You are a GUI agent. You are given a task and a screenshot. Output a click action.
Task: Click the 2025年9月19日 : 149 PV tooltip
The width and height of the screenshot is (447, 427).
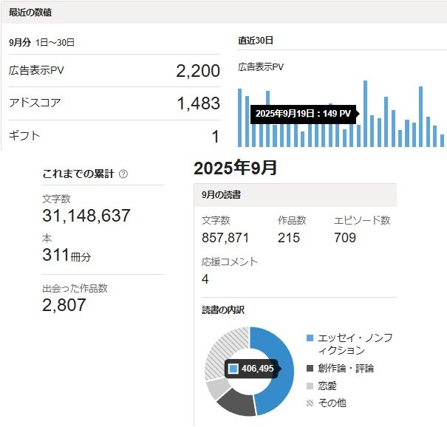click(x=303, y=114)
